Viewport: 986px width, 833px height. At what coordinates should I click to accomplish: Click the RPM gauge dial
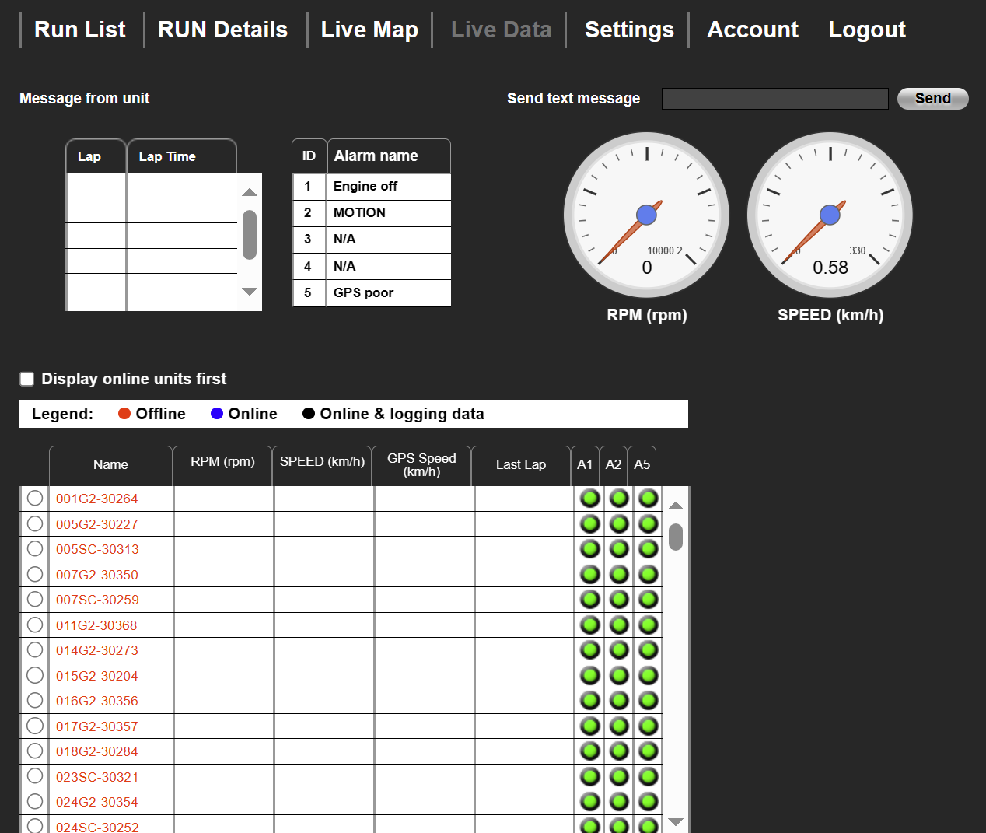(646, 215)
